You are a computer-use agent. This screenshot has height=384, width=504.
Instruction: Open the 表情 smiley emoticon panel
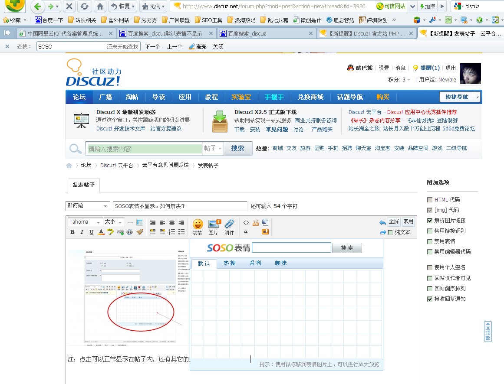(198, 227)
